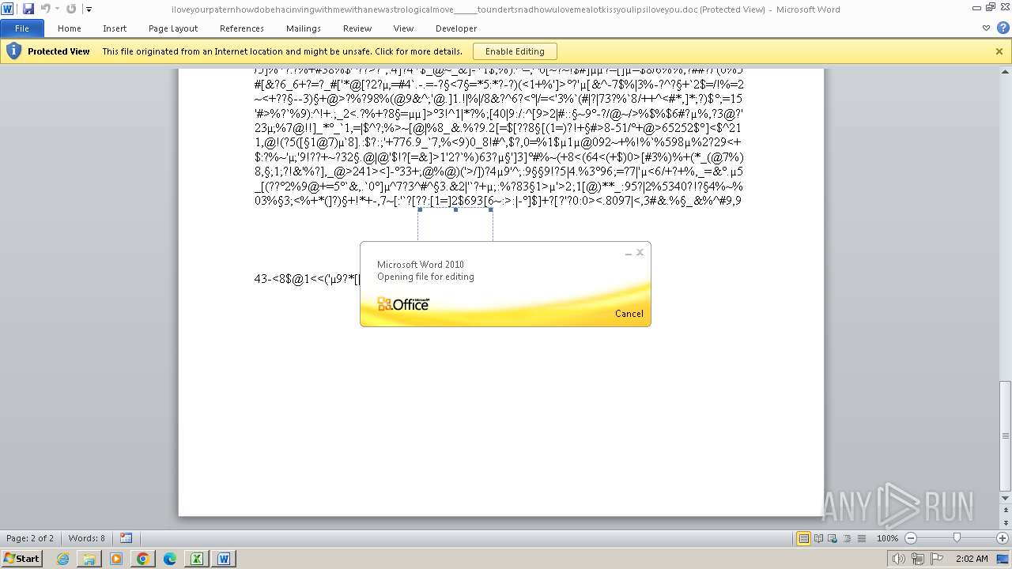Click the Page: 2 of 2 status indicator
This screenshot has width=1012, height=569.
coord(30,538)
